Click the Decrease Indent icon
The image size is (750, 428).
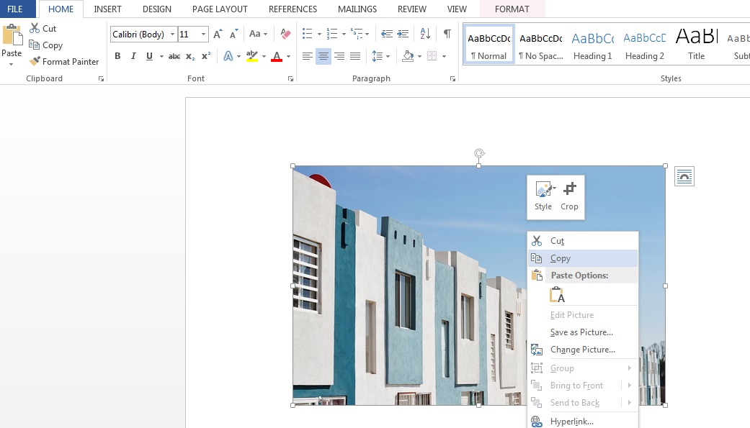[x=386, y=33]
